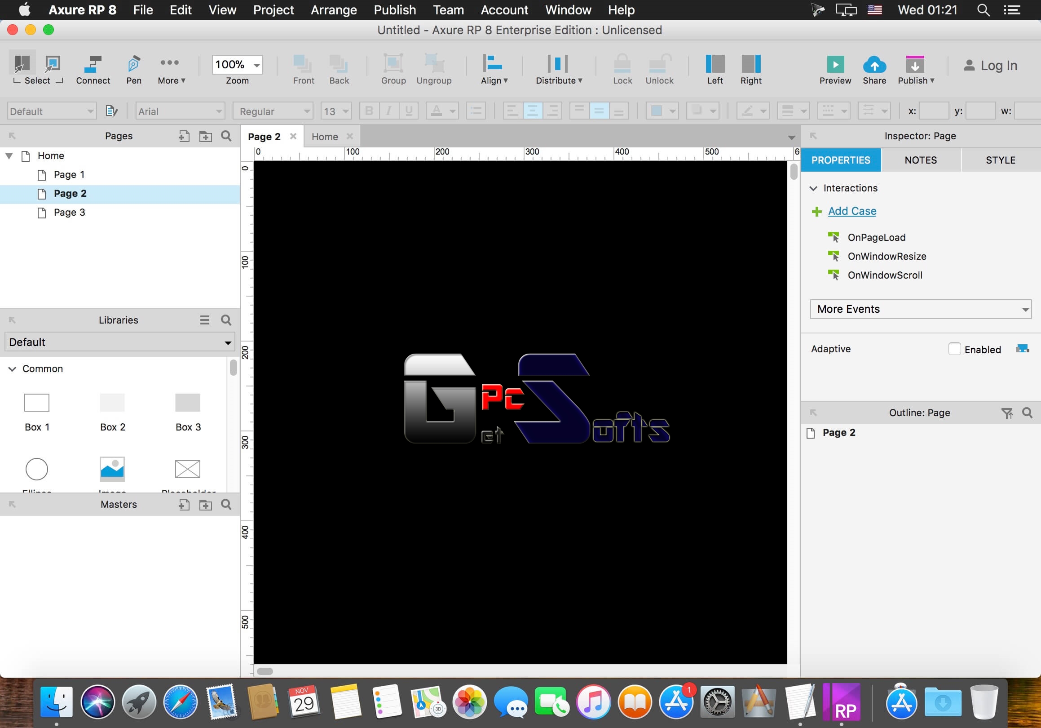Viewport: 1041px width, 728px height.
Task: Open the Regular font style dropdown
Action: click(x=273, y=111)
